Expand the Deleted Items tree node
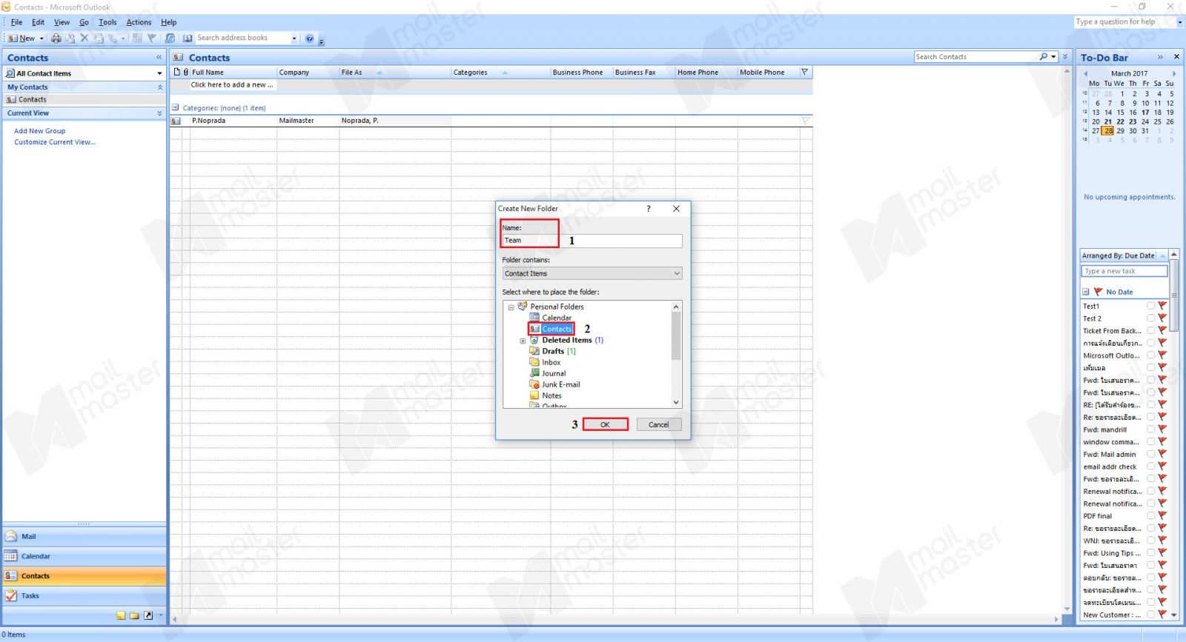 pos(523,341)
